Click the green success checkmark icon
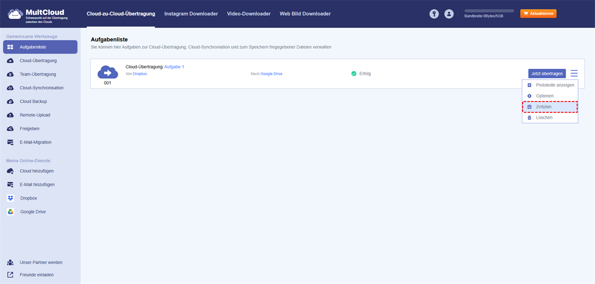Viewport: 595px width, 284px height. [354, 74]
